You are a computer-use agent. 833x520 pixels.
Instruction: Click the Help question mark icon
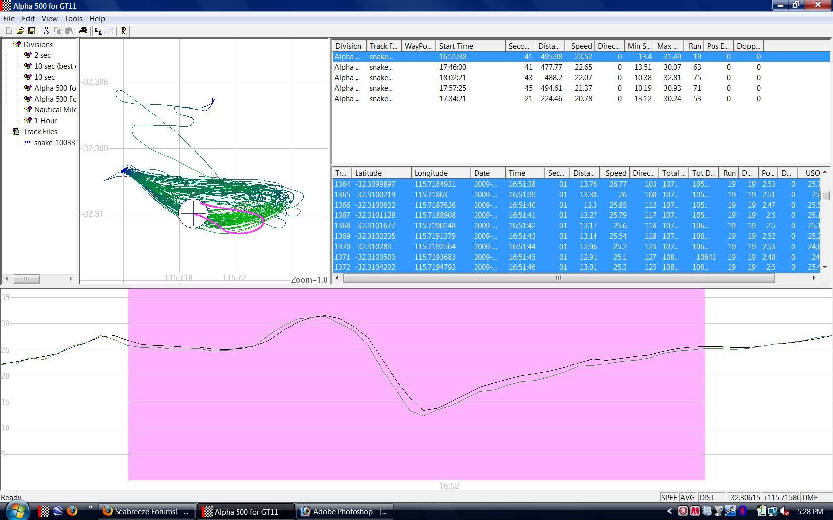[123, 31]
